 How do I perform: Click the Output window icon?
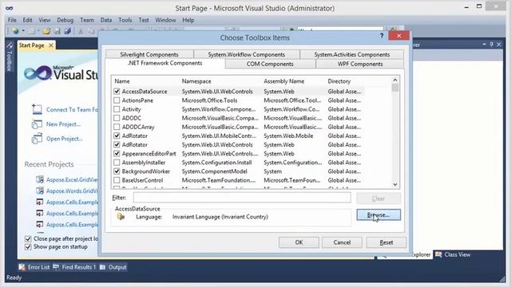[x=103, y=267]
